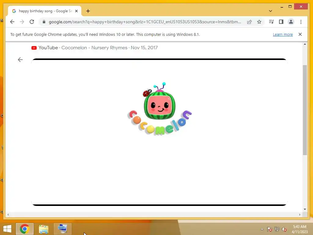Image resolution: width=313 pixels, height=235 pixels.
Task: Click the Chrome taskbar icon
Action: [24, 229]
